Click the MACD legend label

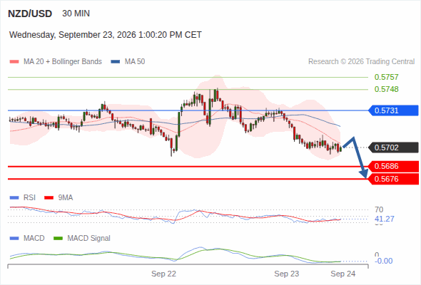pos(34,239)
